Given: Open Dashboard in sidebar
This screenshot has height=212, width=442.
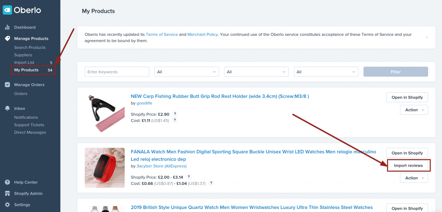Looking at the screenshot, I should pos(25,27).
